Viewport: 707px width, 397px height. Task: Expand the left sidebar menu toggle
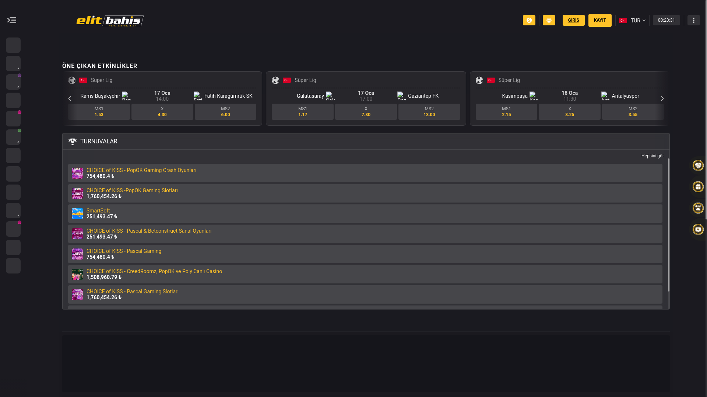[12, 20]
